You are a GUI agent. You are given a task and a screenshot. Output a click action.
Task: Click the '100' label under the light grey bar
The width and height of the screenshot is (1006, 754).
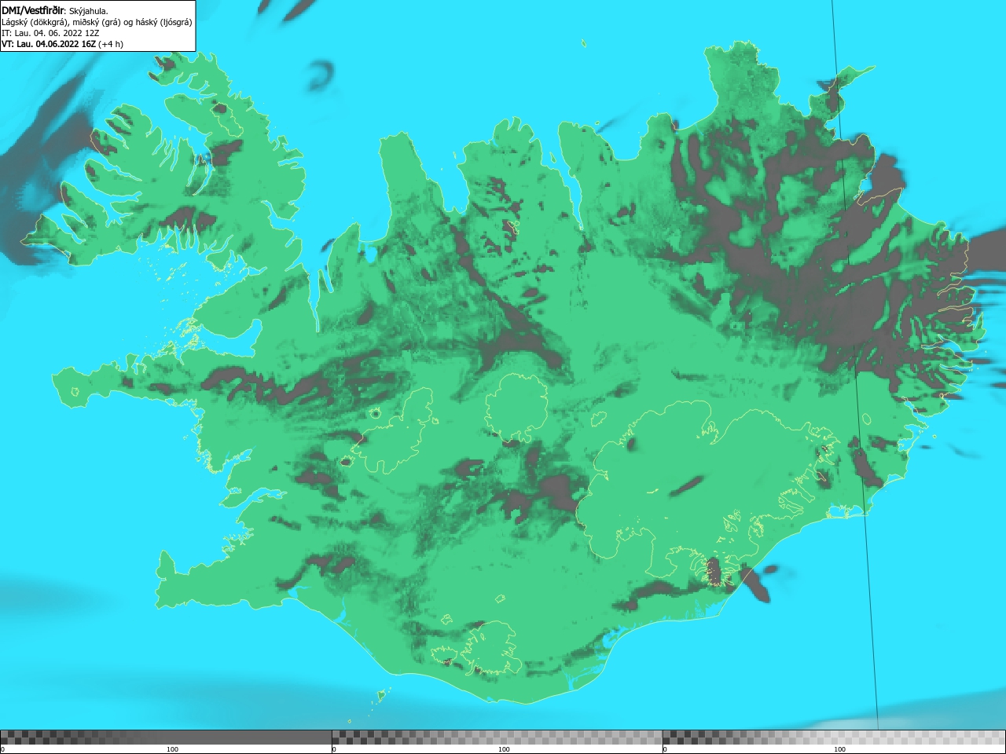point(839,749)
